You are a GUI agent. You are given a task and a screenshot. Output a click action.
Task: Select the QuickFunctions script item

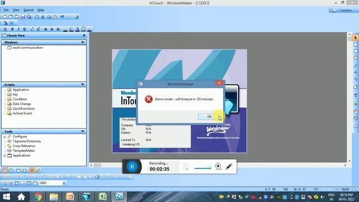24,108
